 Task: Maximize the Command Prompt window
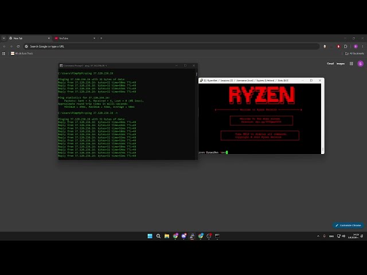pyautogui.click(x=185, y=65)
